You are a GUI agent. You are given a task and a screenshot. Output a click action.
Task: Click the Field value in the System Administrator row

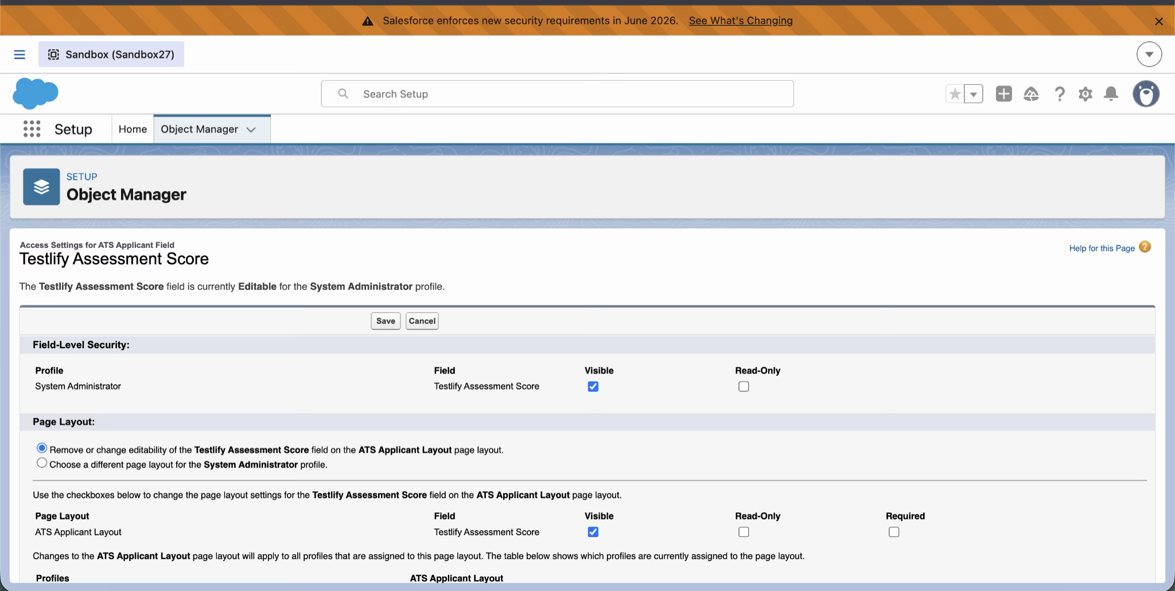click(x=487, y=386)
